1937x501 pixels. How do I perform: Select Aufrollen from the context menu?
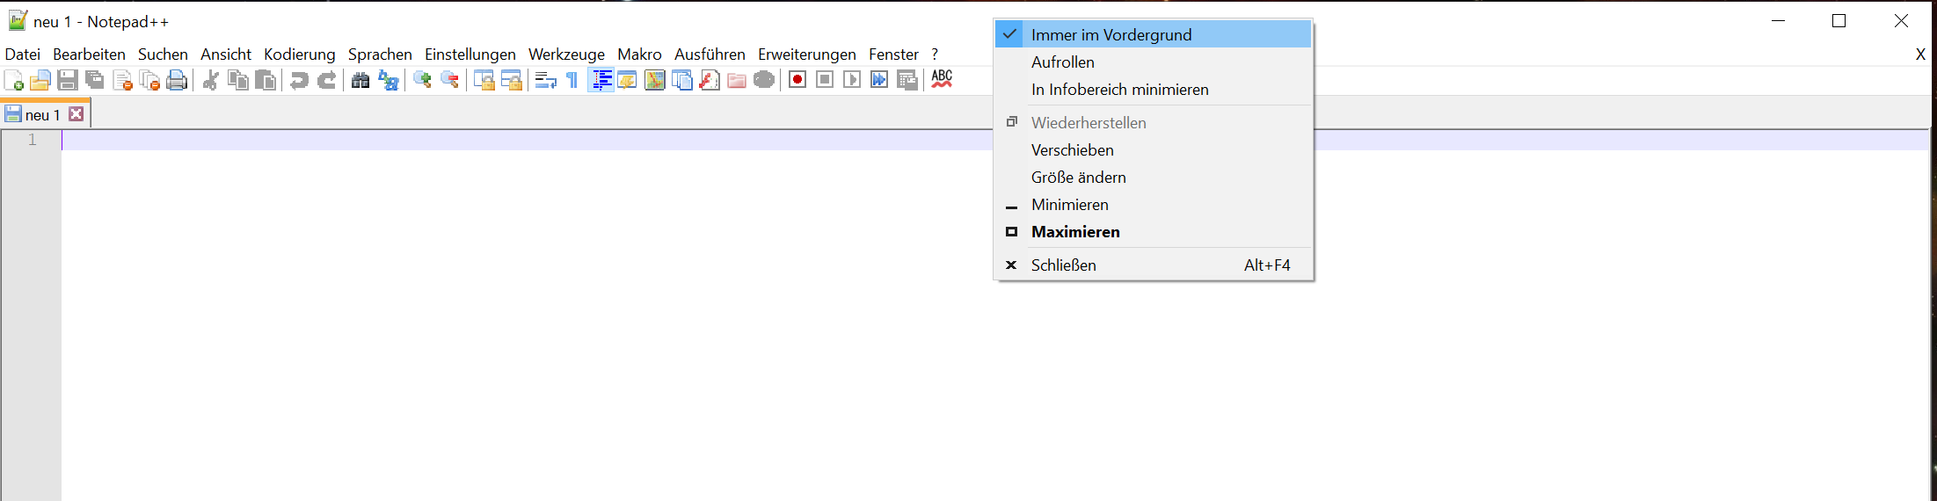[x=1063, y=62]
